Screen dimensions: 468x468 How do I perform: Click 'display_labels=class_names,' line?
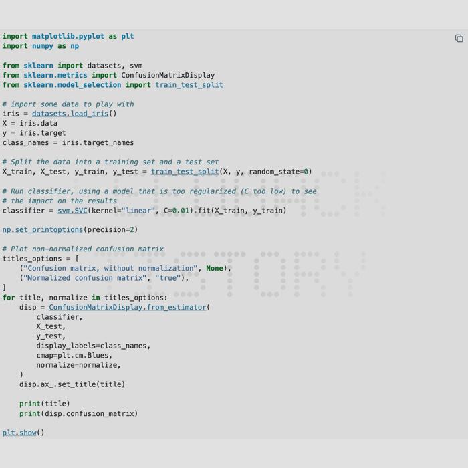point(94,346)
